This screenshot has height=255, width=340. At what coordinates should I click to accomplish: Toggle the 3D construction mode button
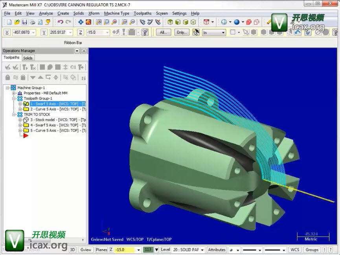pos(72,250)
